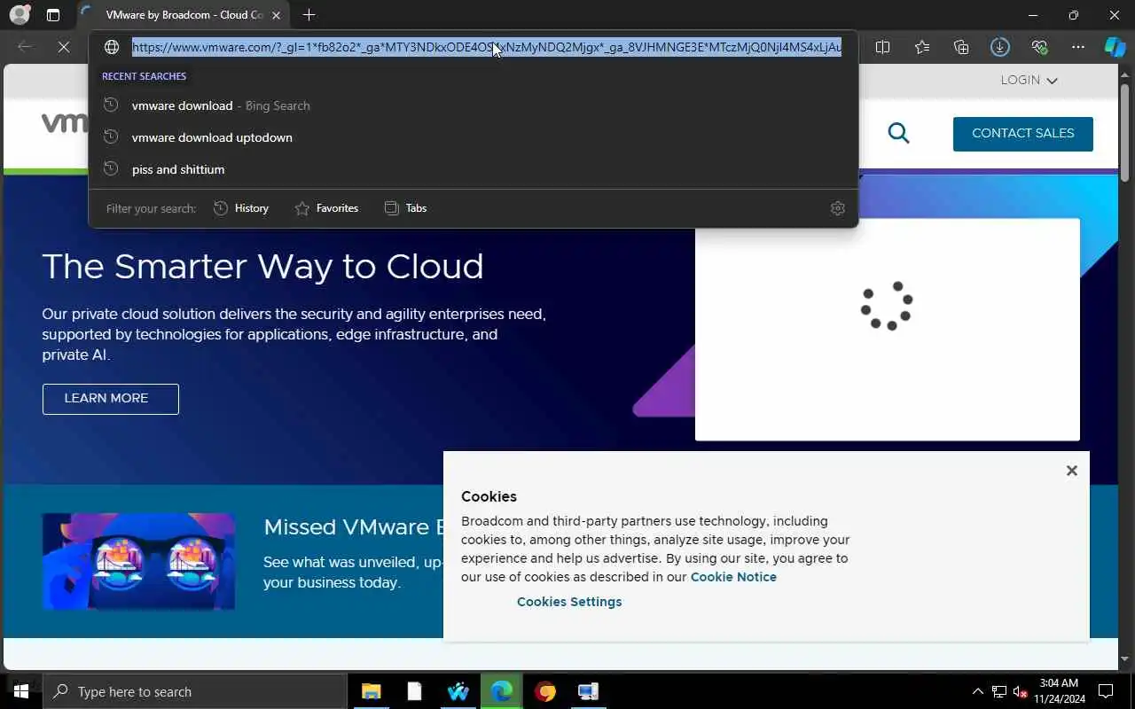Image resolution: width=1135 pixels, height=709 pixels.
Task: Click the muted volume tray icon
Action: pos(1021,691)
